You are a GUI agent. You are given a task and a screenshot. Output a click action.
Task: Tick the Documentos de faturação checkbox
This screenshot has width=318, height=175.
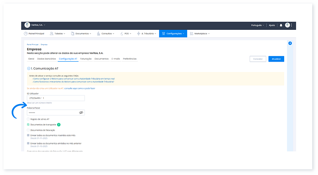click(x=28, y=130)
